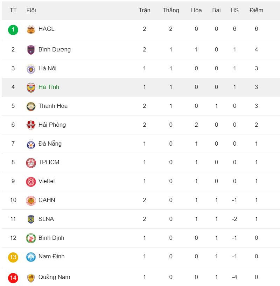The image size is (280, 286).
Task: Click the Thanh Hóa club logo
Action: point(31,106)
